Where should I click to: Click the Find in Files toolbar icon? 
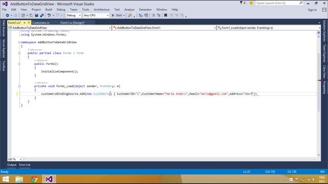[130, 15]
